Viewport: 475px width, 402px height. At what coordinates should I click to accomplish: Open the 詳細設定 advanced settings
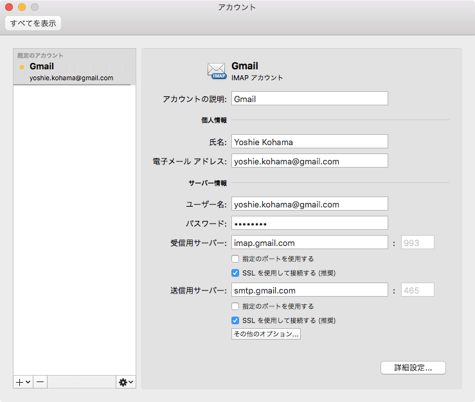(x=413, y=368)
